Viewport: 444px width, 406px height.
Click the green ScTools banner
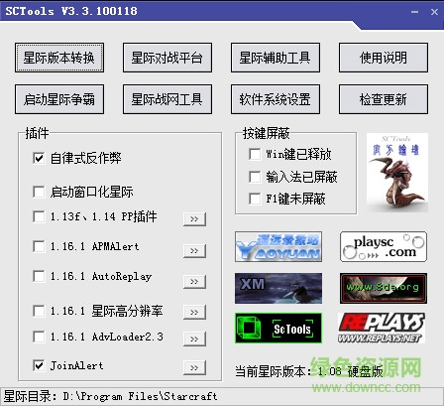[278, 329]
